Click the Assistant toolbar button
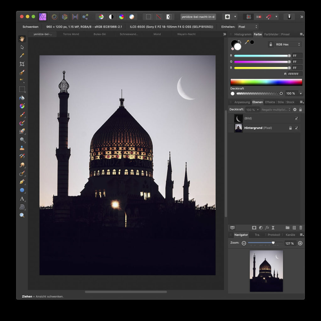 tap(289, 17)
